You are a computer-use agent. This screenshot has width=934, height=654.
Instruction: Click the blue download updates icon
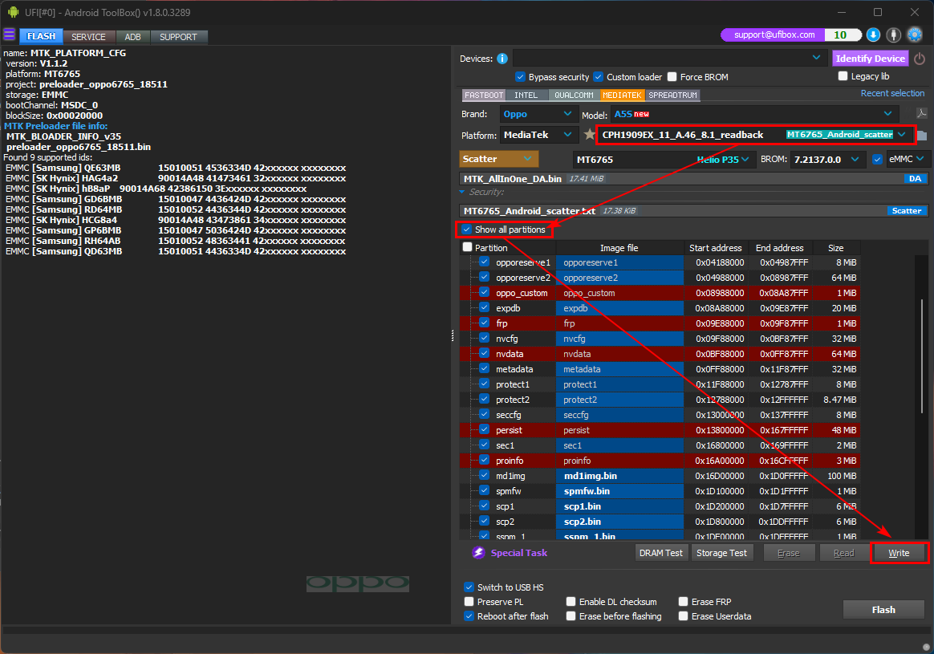pos(873,35)
